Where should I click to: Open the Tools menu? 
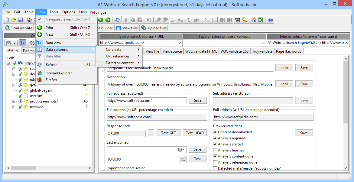54,12
